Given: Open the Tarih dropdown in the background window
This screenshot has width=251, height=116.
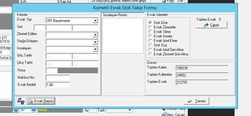Looking at the screenshot, I should (x=130, y=110).
